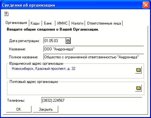Viewport: 151px width, 118px height.
Task: Click envelope icon for postal address
Action: (138, 88)
